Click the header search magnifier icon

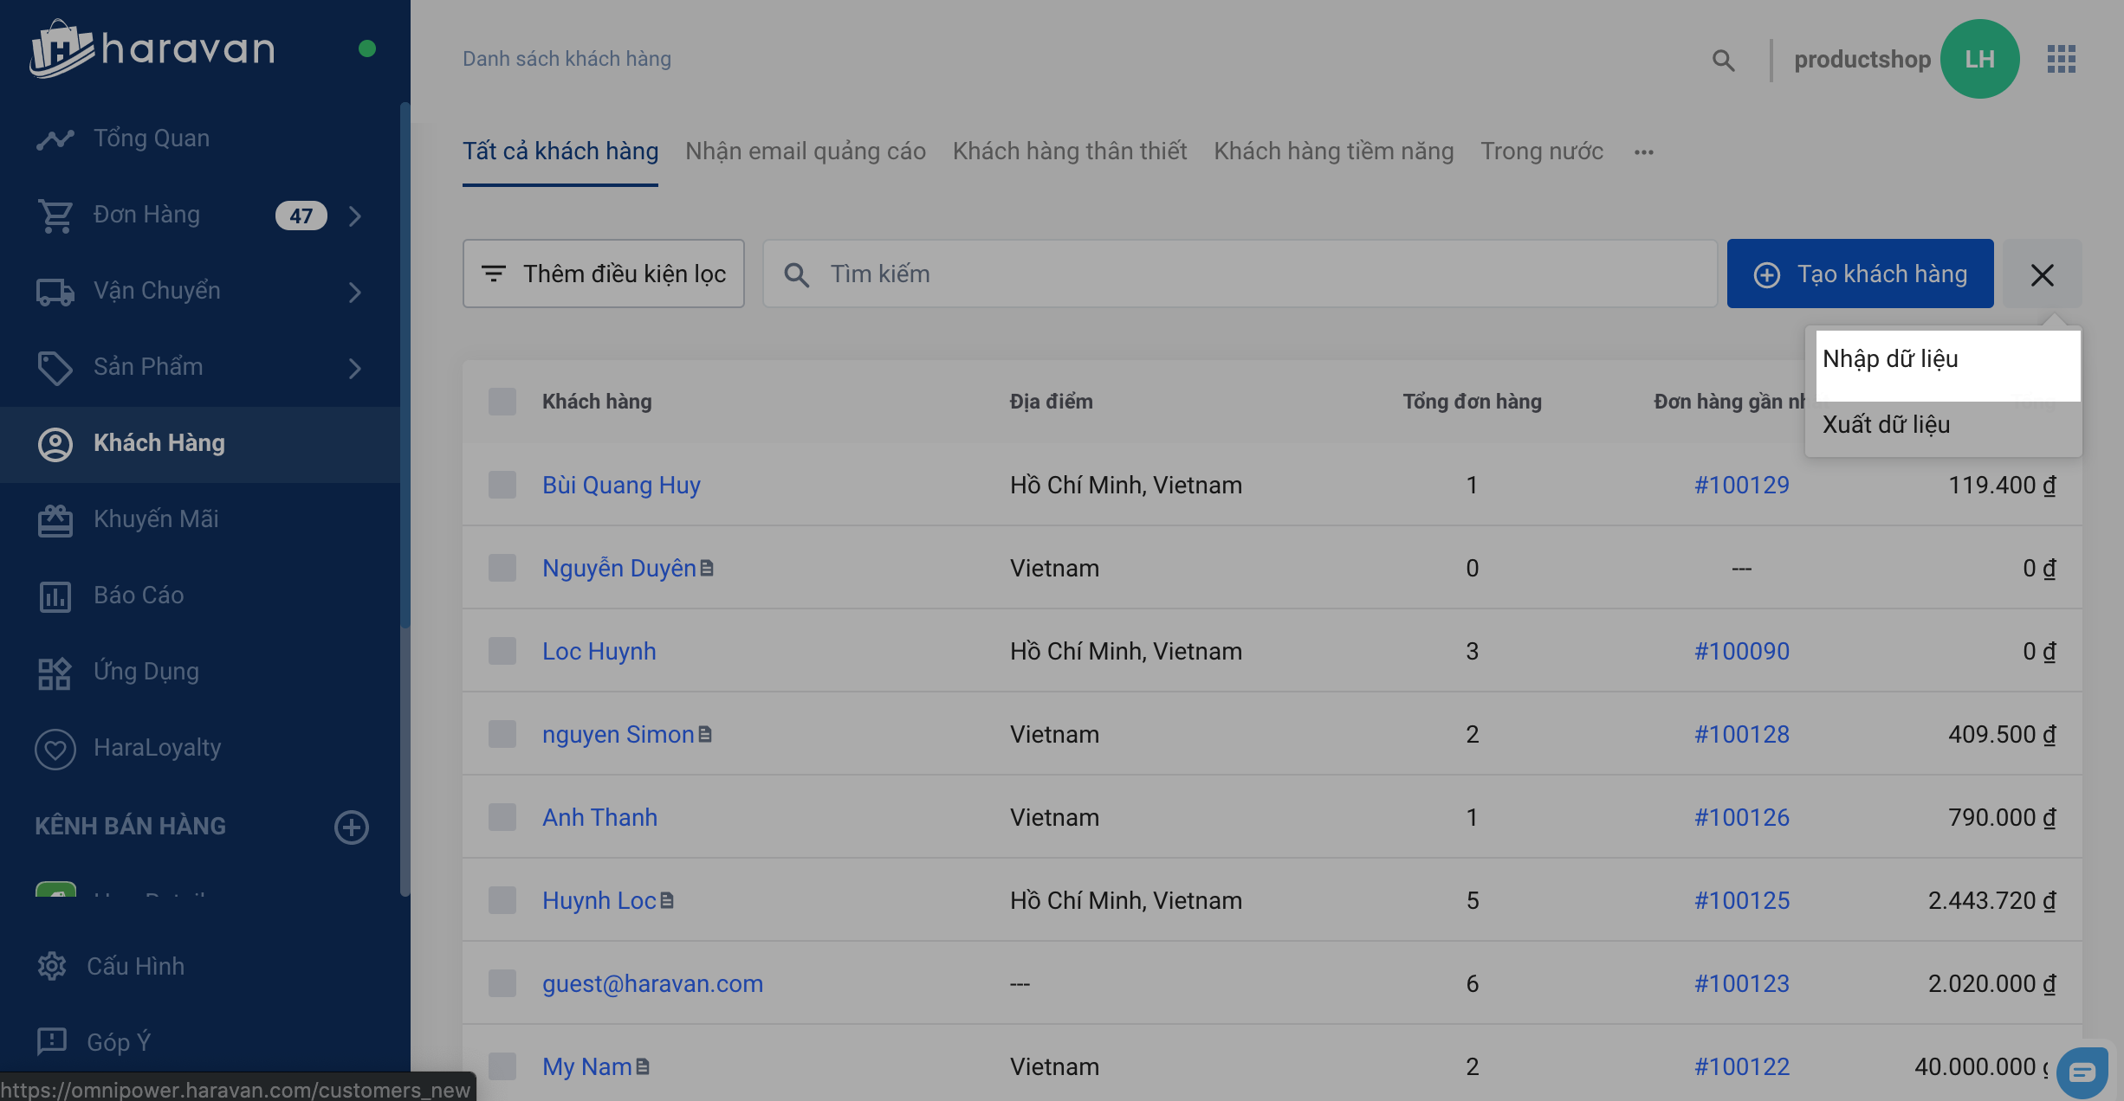1724,61
